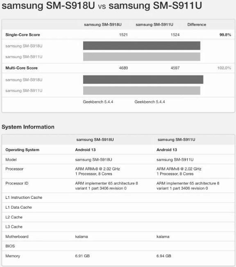Click the dark single-core bar for SM-S918U
236x267 pixels.
point(142,46)
